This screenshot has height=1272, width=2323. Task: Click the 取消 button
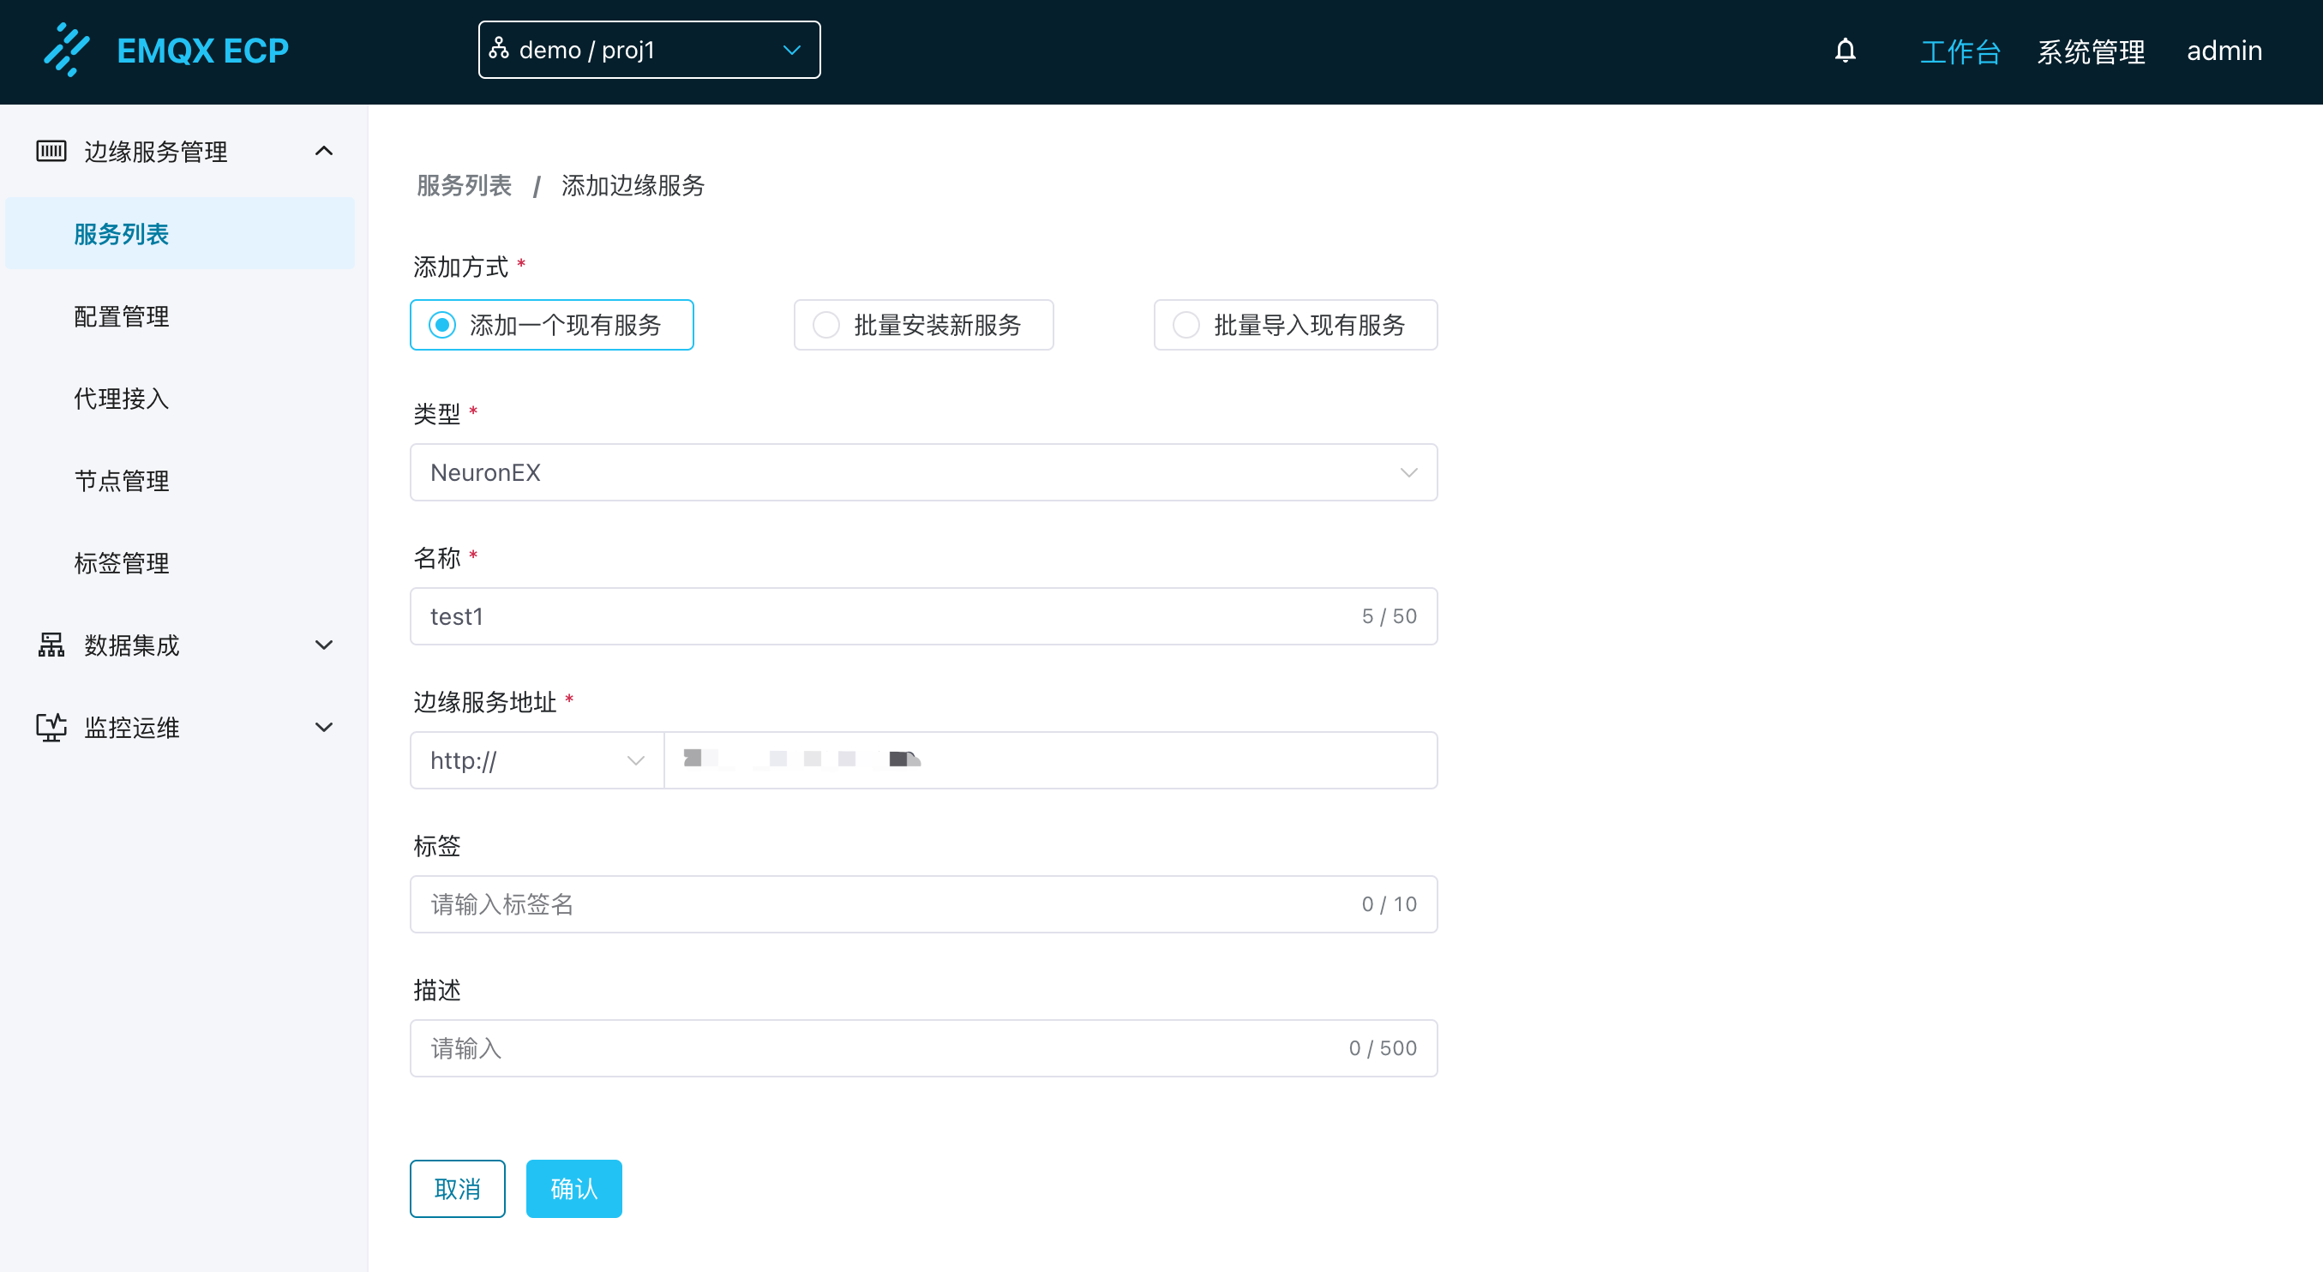(457, 1188)
